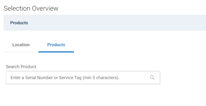This screenshot has height=106, width=206.
Task: Open the Location tab under Selection Overview
Action: click(21, 45)
